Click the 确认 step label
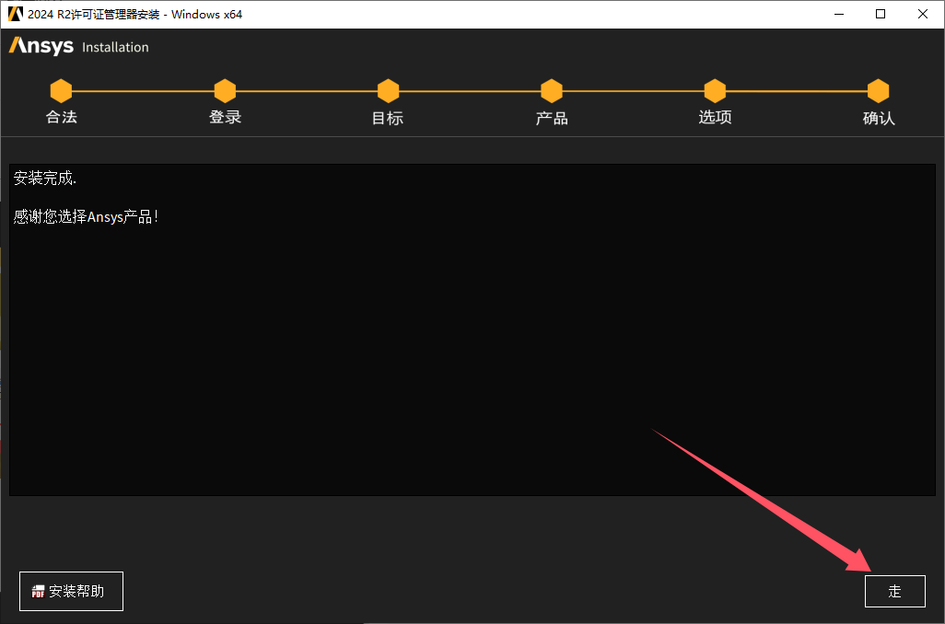945x624 pixels. [x=878, y=118]
